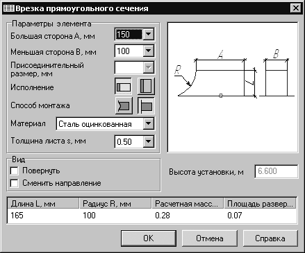Click the element preview drawing
Image resolution: width=305 pixels, height=253 pixels.
233,87
